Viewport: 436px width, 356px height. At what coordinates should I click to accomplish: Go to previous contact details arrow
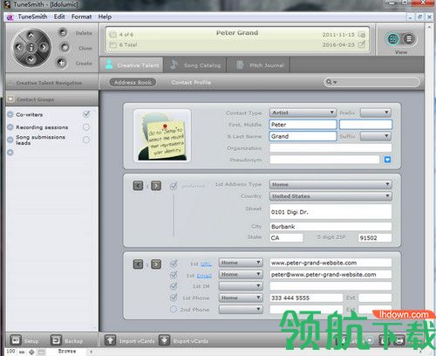click(x=138, y=264)
